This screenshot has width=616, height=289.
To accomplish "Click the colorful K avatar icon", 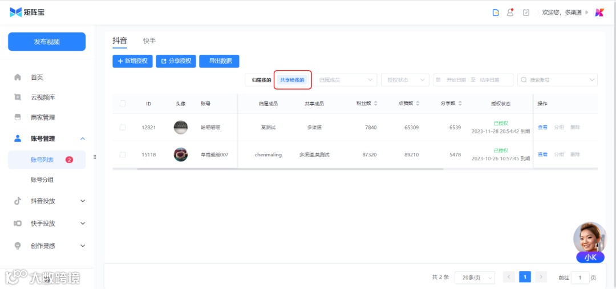I will [x=599, y=13].
